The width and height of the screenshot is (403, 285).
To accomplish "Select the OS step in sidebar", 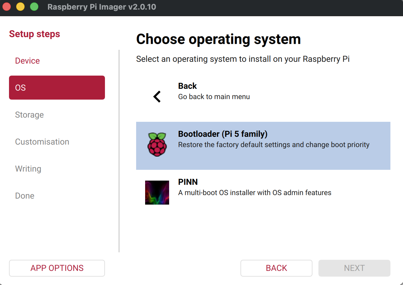I will (x=57, y=88).
